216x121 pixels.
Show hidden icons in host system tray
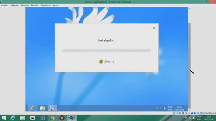pos(183,118)
